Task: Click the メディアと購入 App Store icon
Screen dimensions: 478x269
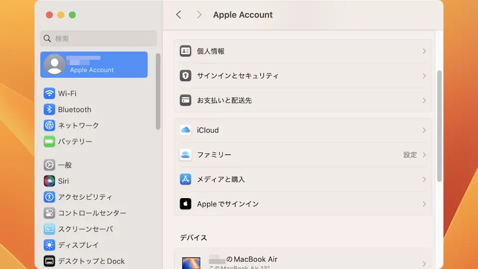Action: [x=185, y=179]
